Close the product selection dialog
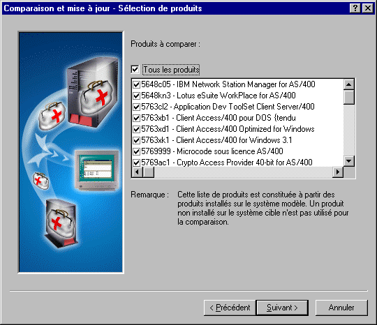The image size is (377, 325). coord(368,8)
